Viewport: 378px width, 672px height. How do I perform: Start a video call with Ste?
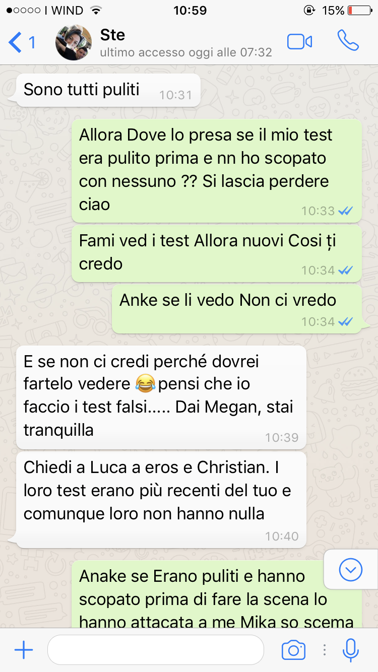[x=299, y=42]
